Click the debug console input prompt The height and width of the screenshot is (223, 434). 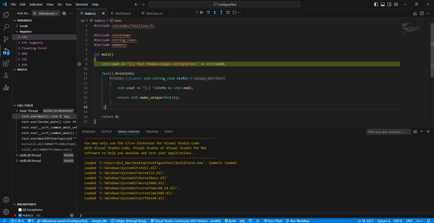point(255,216)
